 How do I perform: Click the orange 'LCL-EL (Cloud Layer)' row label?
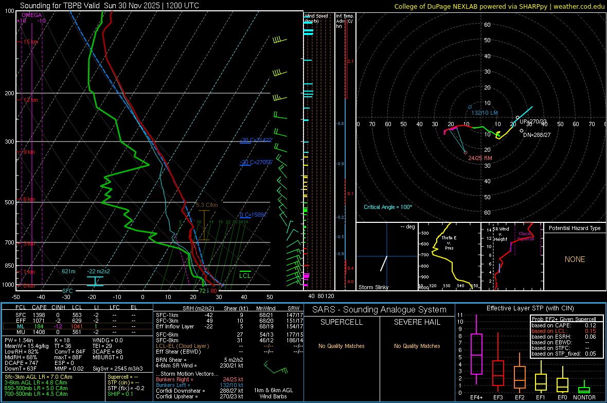pos(182,346)
